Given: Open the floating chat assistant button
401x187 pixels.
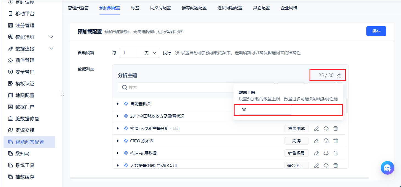Looking at the screenshot, I should pos(387,168).
